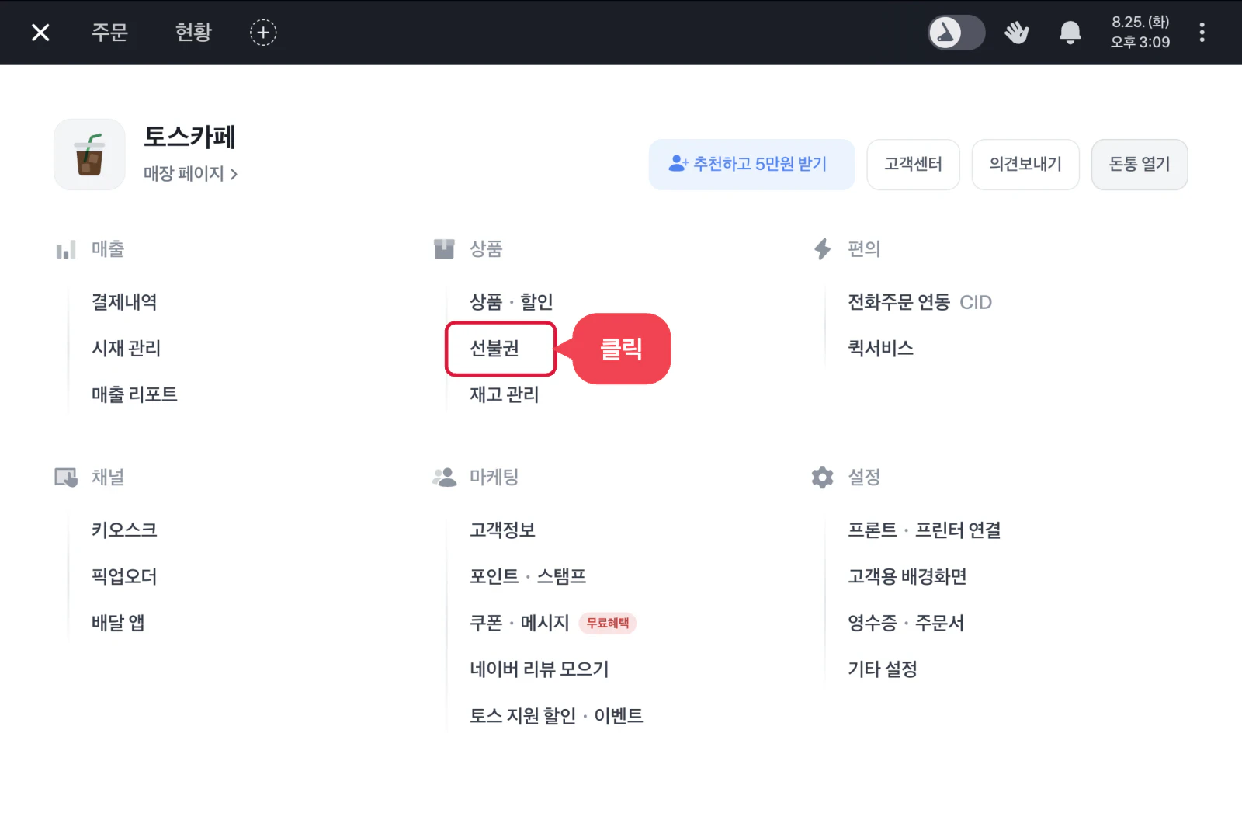Click 돈통 열기 button
1242x827 pixels.
1140,164
